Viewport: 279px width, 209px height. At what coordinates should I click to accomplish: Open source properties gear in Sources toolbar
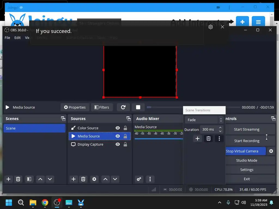(94, 179)
